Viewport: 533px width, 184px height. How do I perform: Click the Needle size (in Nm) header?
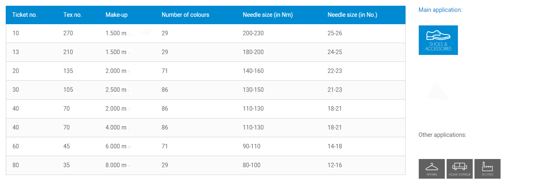(x=268, y=15)
